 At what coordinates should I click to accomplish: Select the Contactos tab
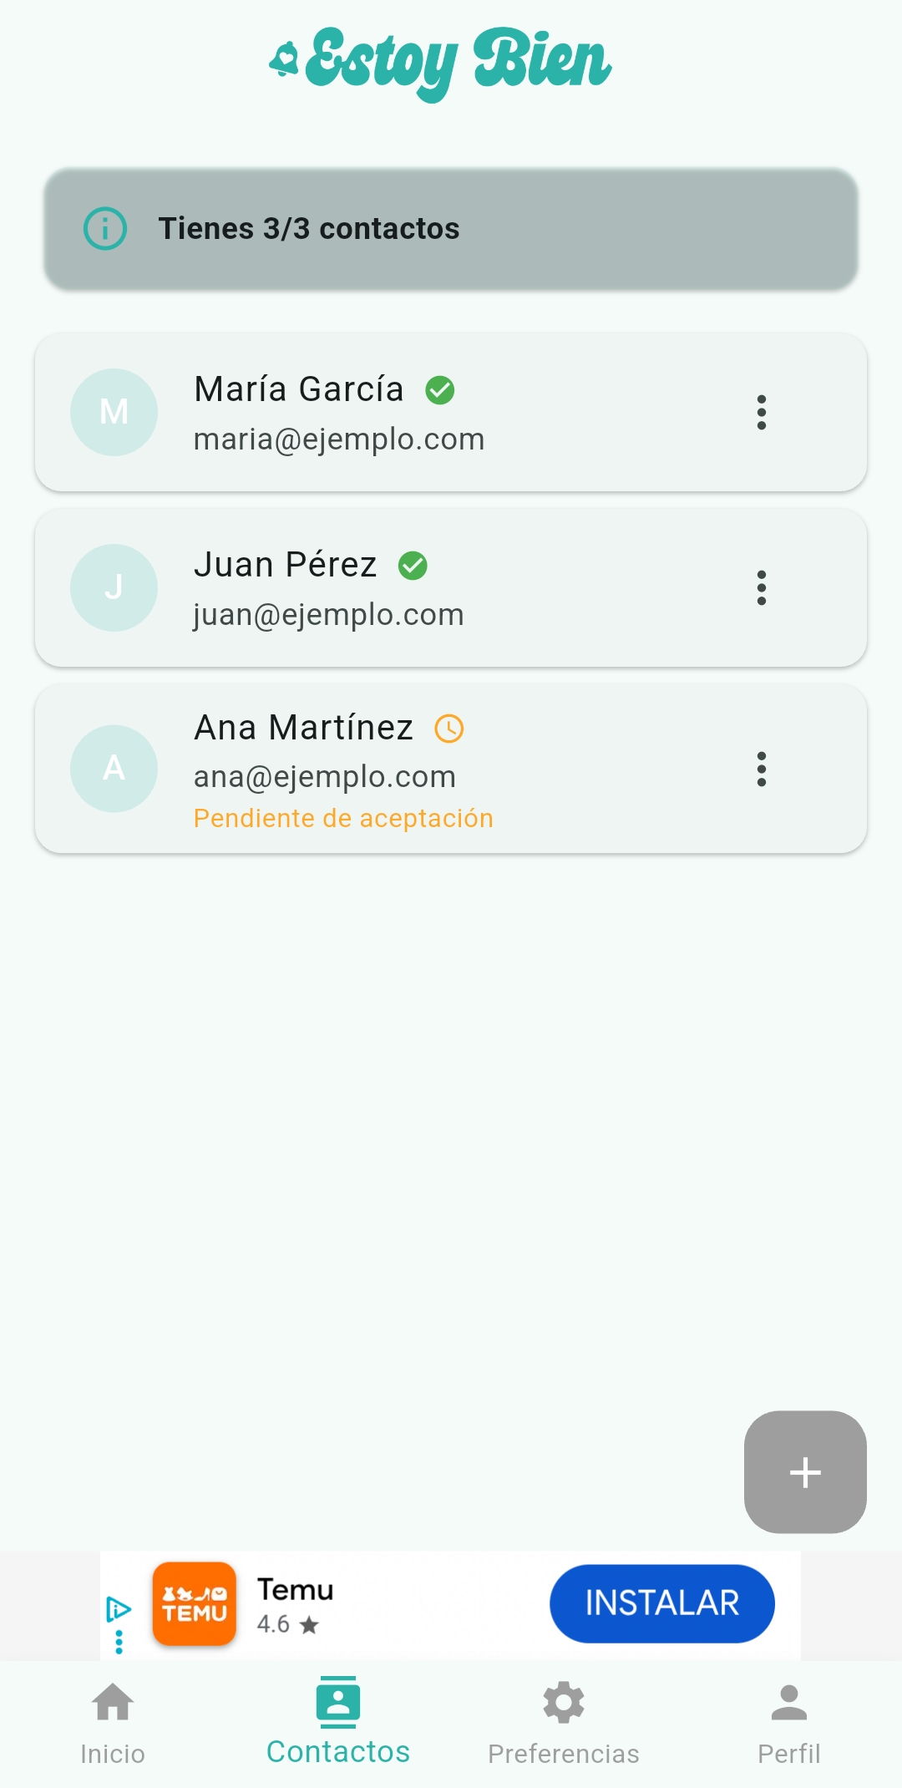[x=338, y=1723]
